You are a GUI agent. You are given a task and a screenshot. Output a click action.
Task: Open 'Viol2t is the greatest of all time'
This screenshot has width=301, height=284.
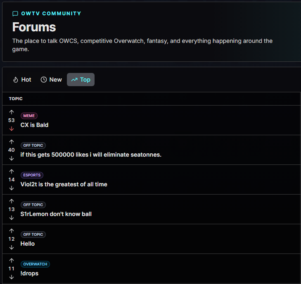tap(64, 184)
